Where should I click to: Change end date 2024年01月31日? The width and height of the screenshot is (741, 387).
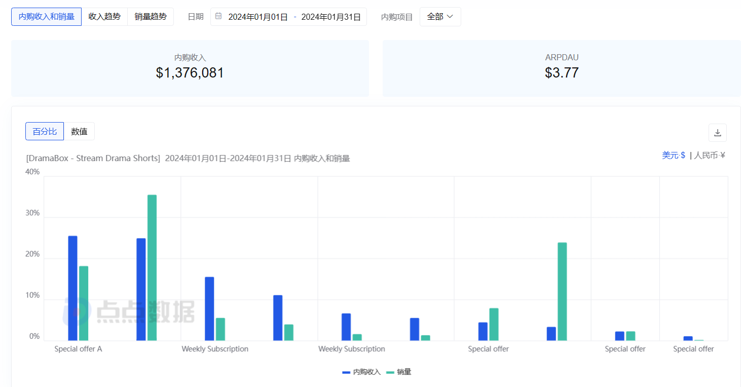point(331,17)
